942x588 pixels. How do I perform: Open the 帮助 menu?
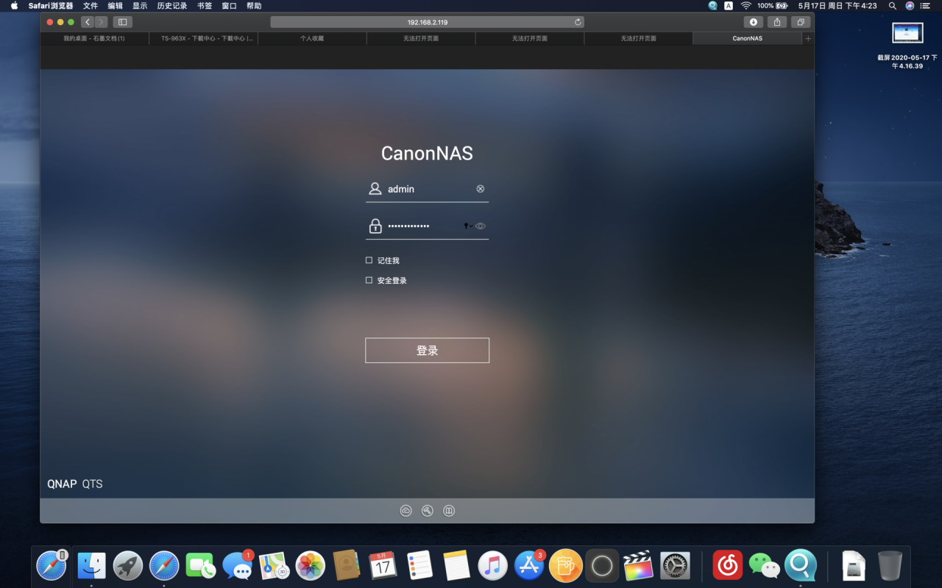254,6
